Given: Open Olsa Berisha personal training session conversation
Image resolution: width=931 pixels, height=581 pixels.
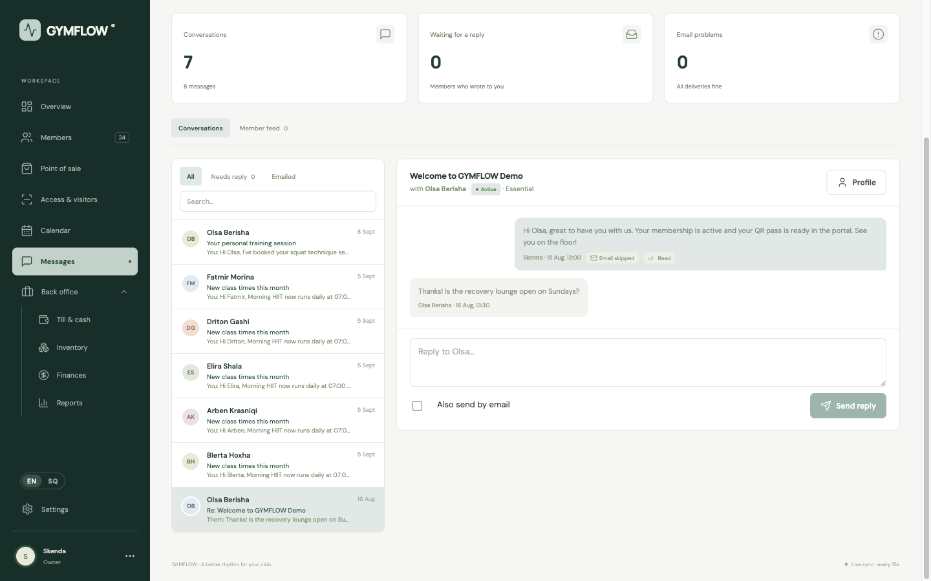Looking at the screenshot, I should click(278, 242).
